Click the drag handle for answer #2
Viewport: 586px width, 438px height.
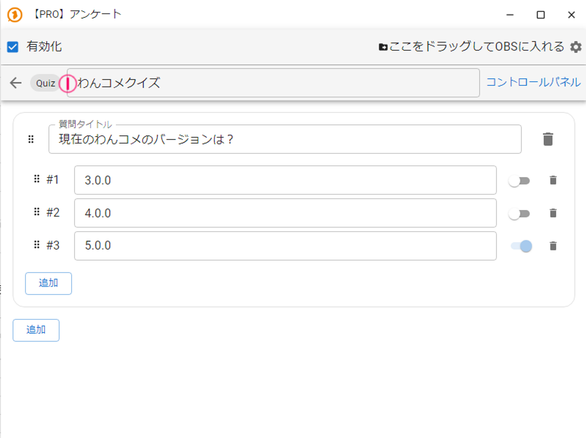[x=37, y=212]
